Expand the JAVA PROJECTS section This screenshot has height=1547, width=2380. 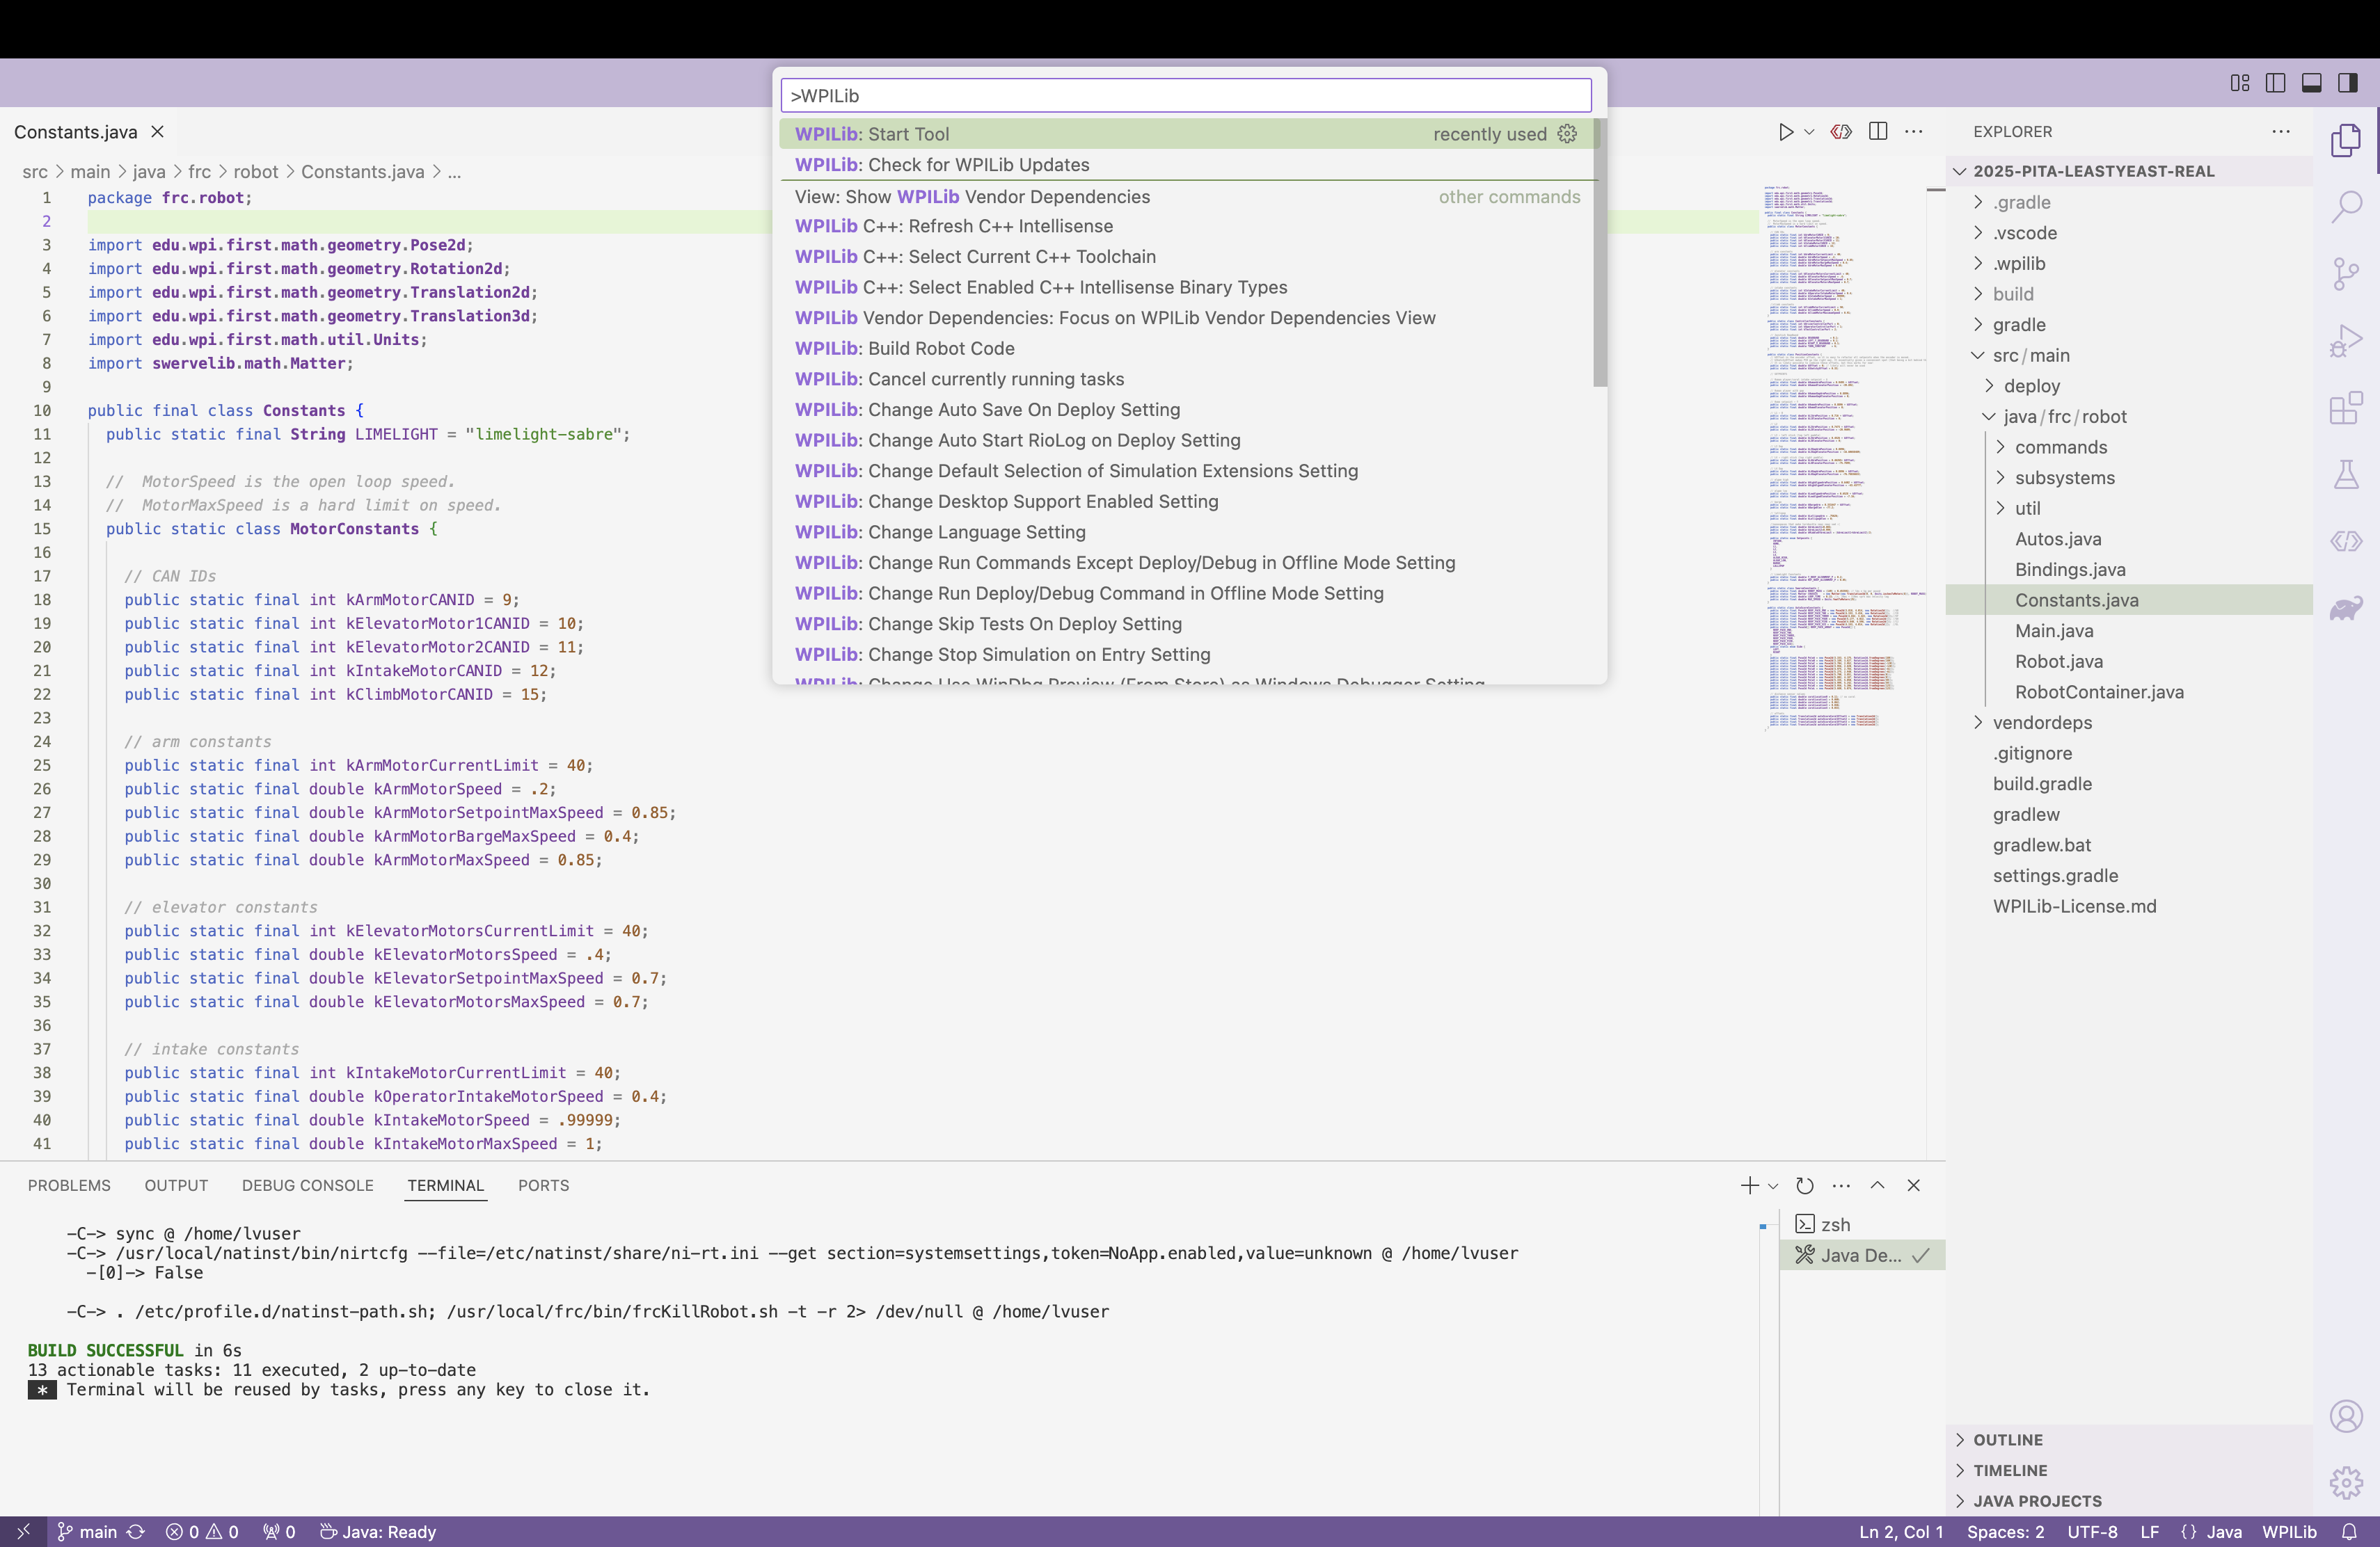(x=2130, y=1501)
